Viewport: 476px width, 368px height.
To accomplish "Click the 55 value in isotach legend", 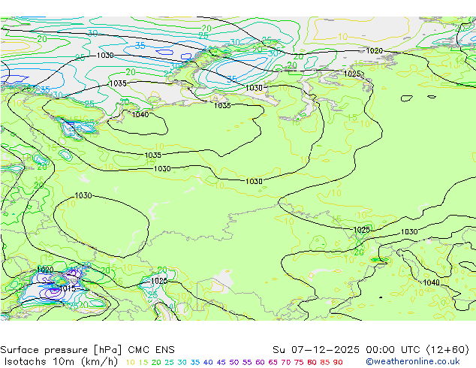I will point(247,362).
